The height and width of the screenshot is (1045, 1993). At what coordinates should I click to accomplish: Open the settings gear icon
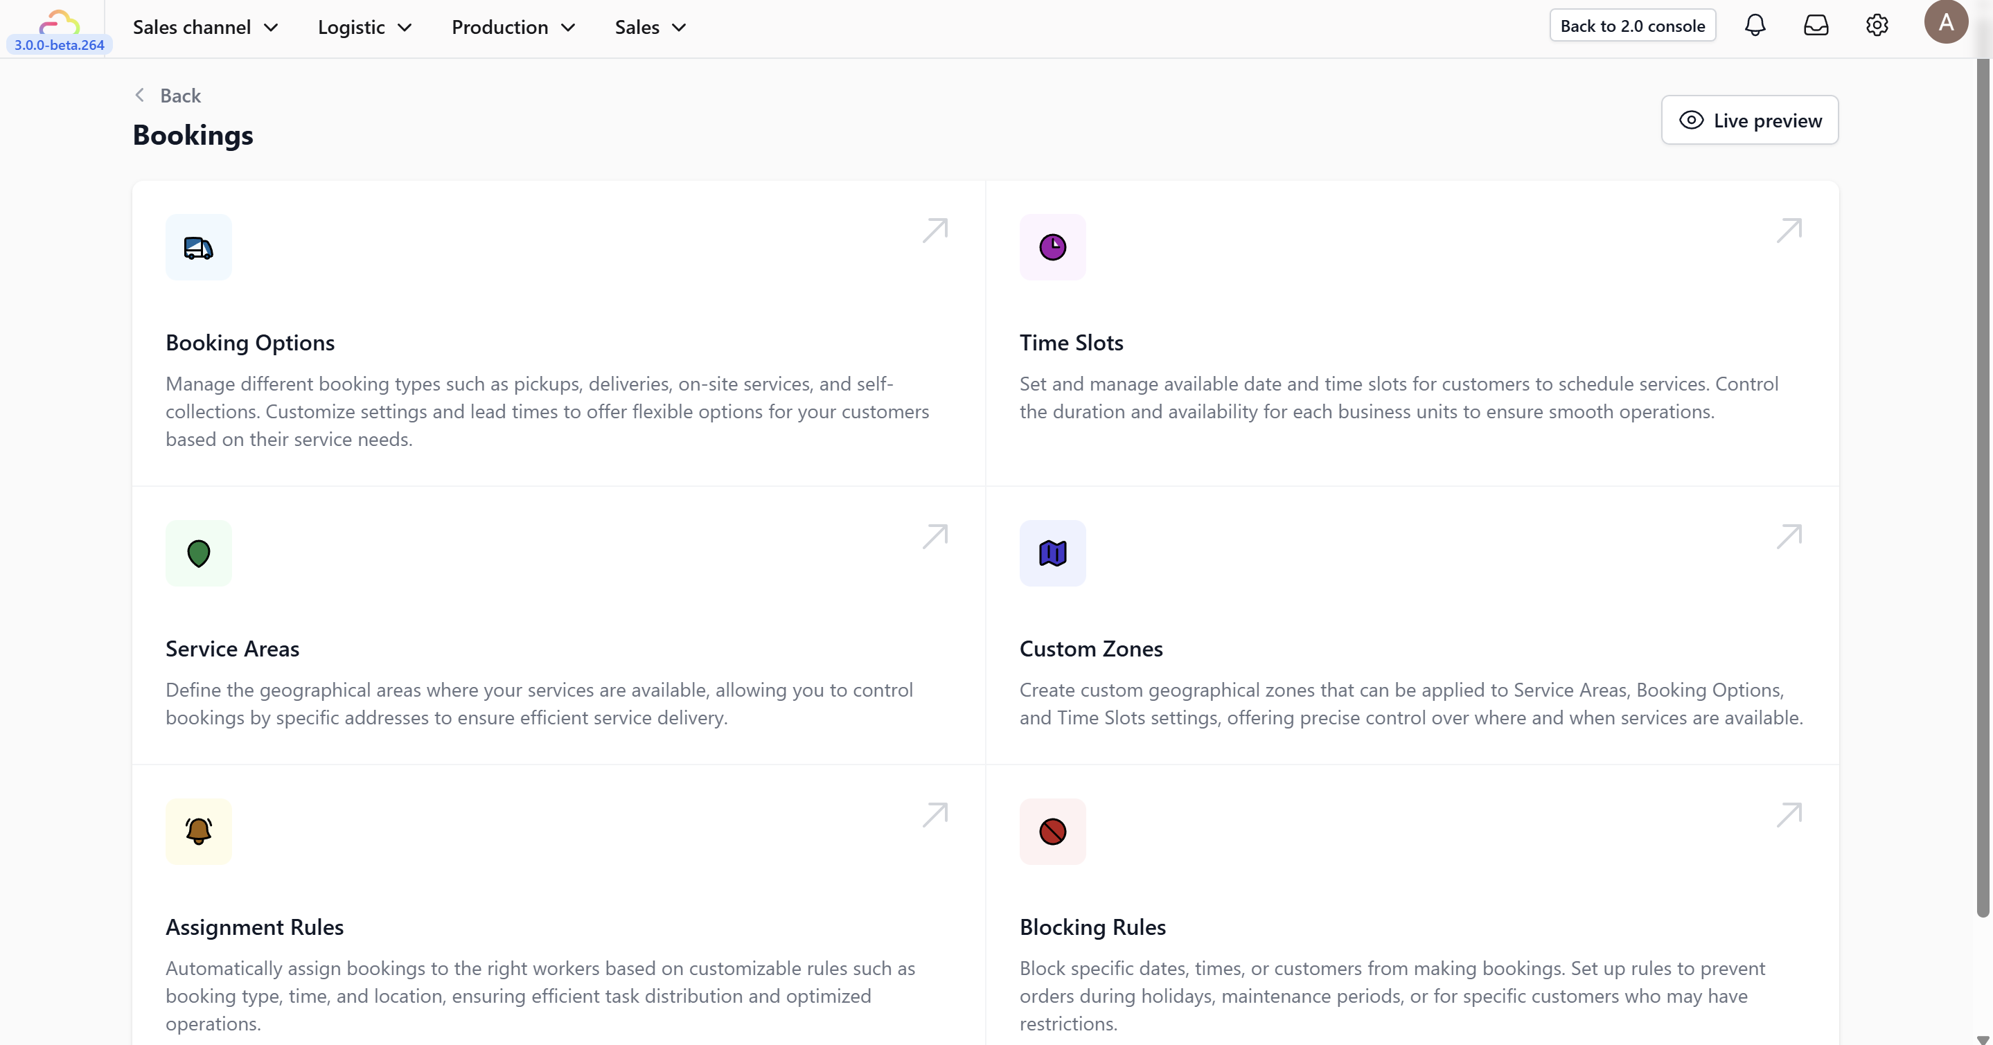coord(1876,26)
